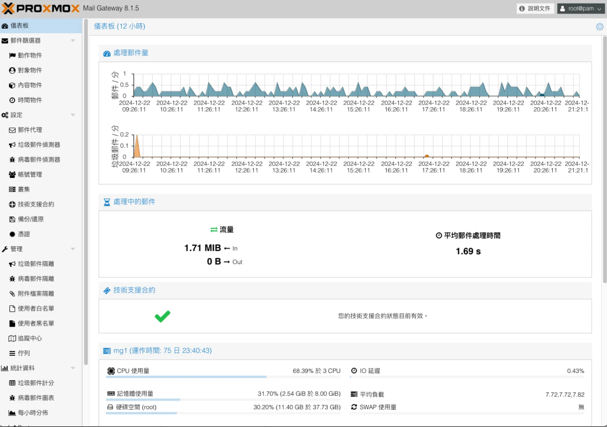This screenshot has width=607, height=427.
Task: Click the 時間物件 clock icon
Action: [x=12, y=100]
